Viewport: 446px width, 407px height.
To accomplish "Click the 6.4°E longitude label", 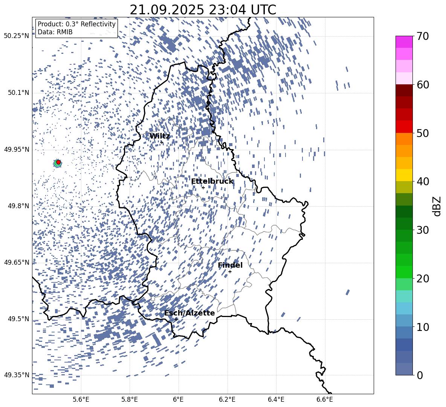I will [276, 400].
